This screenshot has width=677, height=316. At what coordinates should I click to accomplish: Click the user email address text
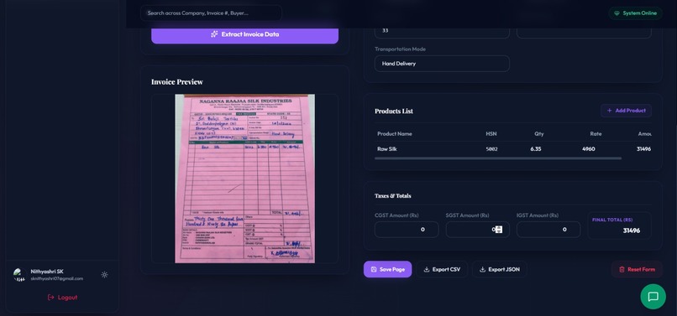pos(57,279)
